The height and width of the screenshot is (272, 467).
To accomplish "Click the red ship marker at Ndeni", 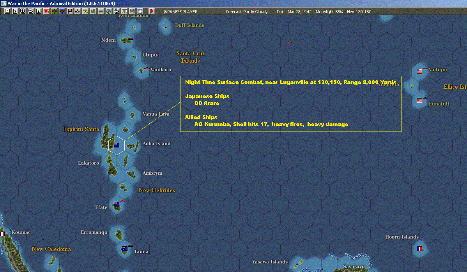I will pos(131,39).
